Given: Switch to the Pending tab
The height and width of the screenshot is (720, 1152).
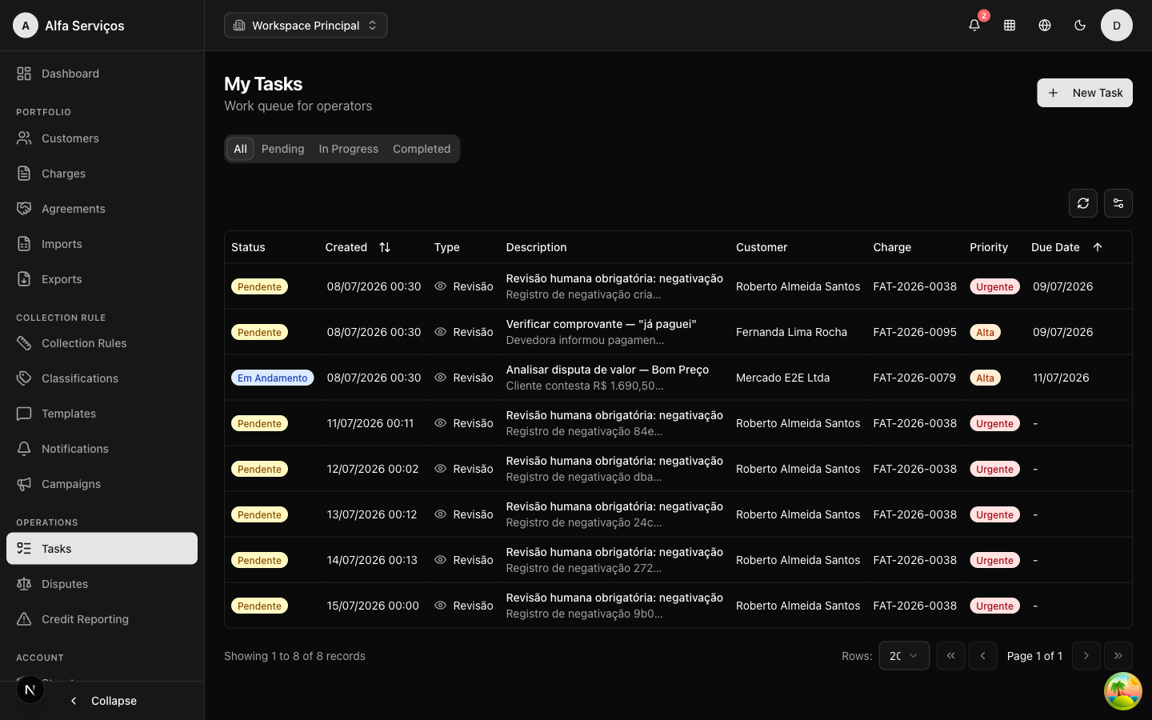Looking at the screenshot, I should pos(282,149).
